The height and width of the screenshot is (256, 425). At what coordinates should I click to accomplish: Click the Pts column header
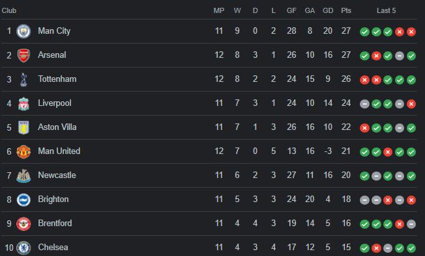pos(346,10)
